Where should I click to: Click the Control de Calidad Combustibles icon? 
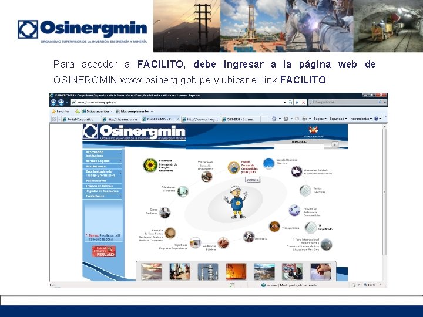pos(297,171)
